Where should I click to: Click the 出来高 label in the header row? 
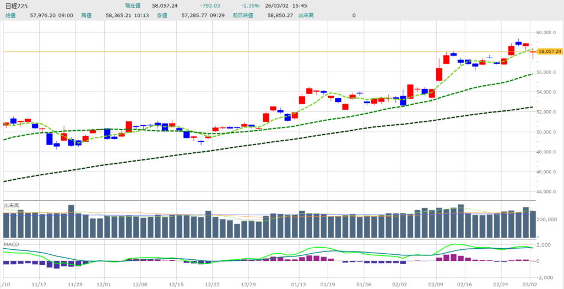pyautogui.click(x=305, y=15)
